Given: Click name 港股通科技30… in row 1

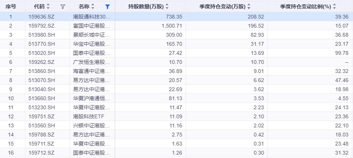Looking at the screenshot, I should click(x=92, y=17).
